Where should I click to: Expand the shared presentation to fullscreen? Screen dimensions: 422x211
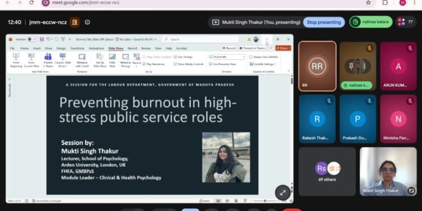[282, 192]
